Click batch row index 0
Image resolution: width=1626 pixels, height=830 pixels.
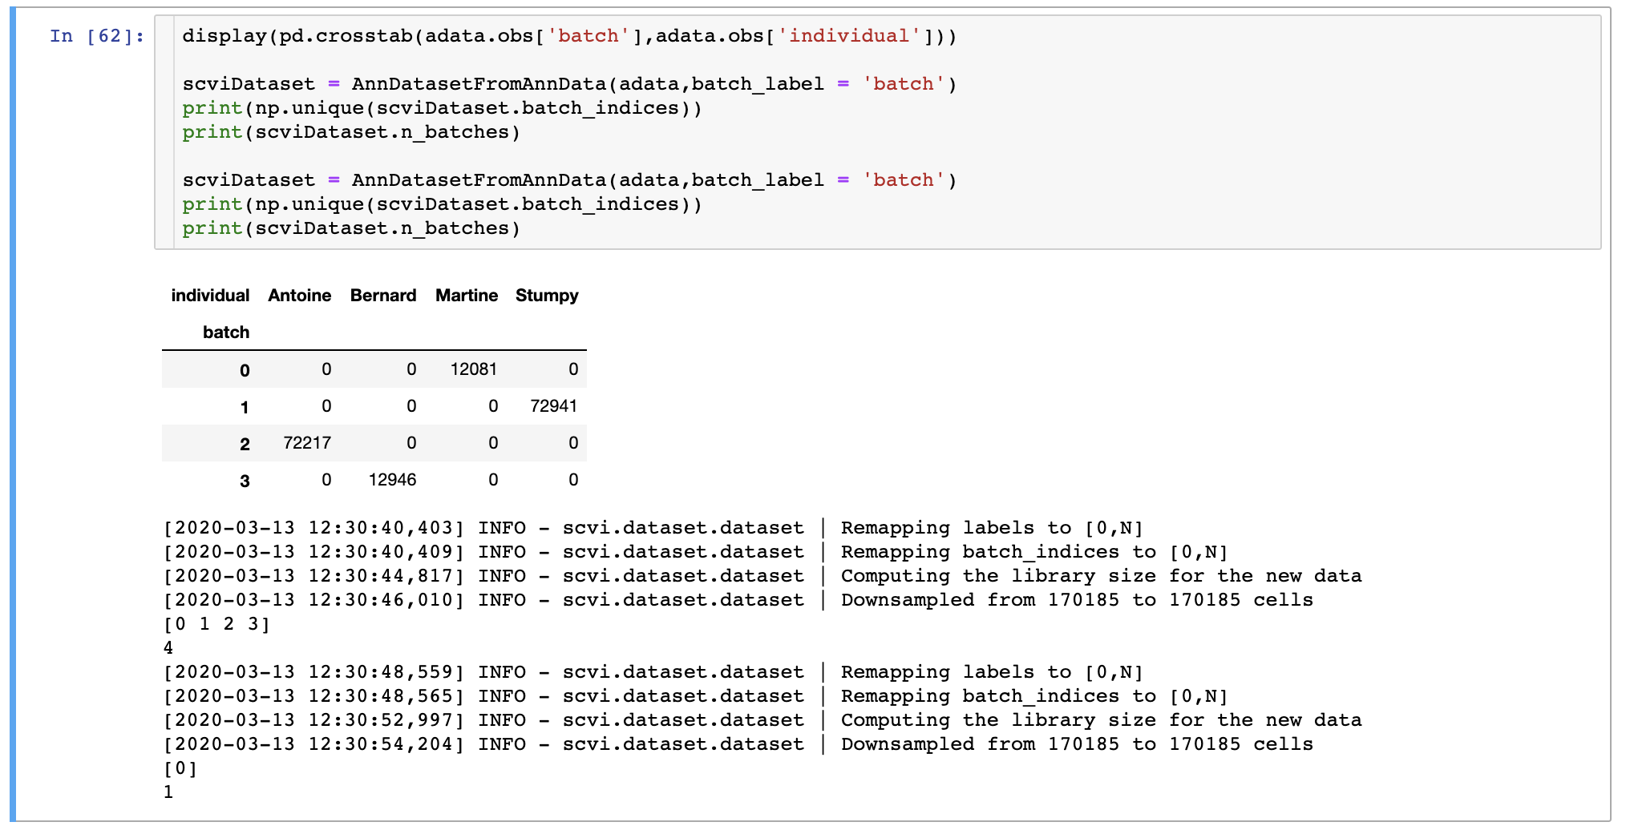pos(245,370)
